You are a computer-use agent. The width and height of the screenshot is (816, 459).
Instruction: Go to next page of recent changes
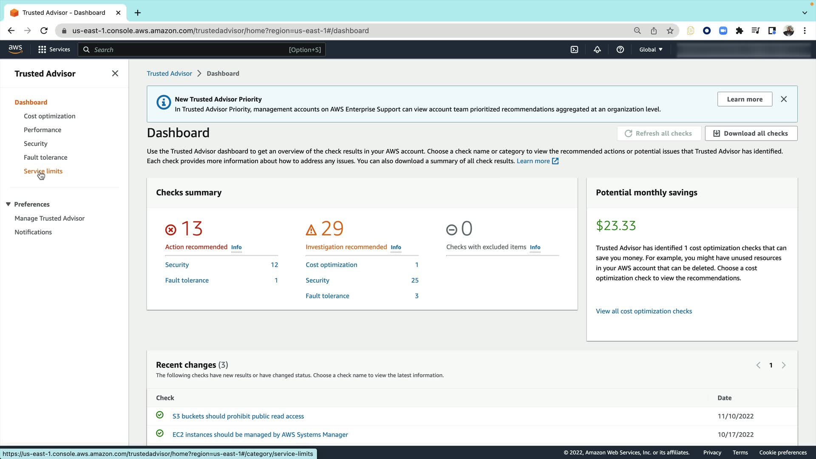784,365
